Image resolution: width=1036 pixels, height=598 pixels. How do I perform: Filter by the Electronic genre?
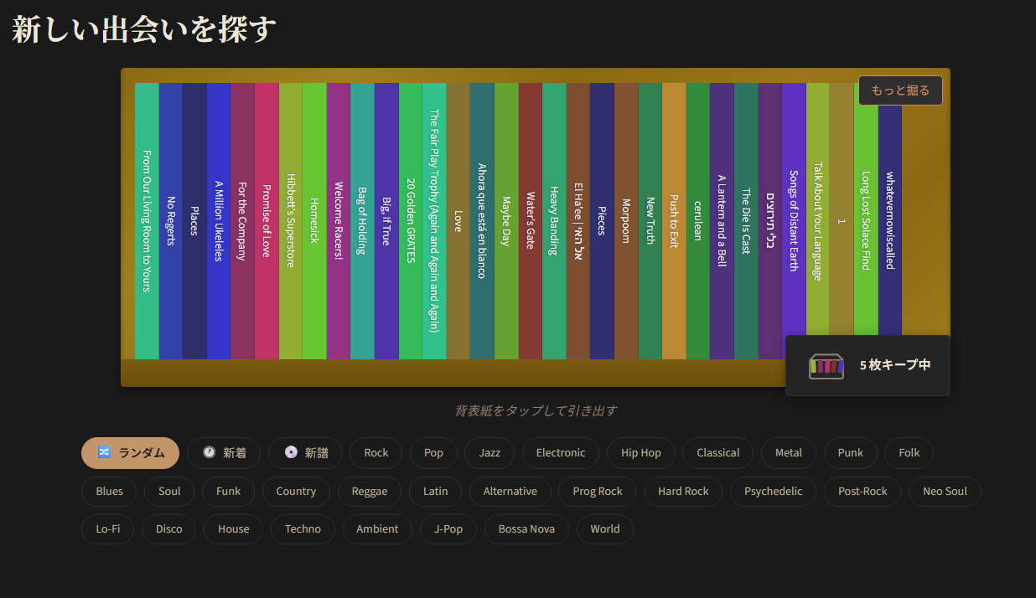[x=560, y=453]
